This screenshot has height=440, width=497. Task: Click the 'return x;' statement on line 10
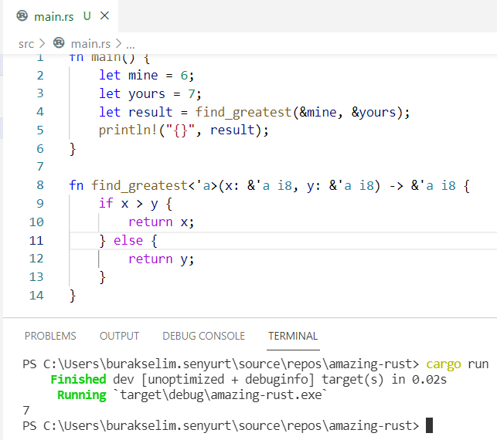pyautogui.click(x=161, y=222)
